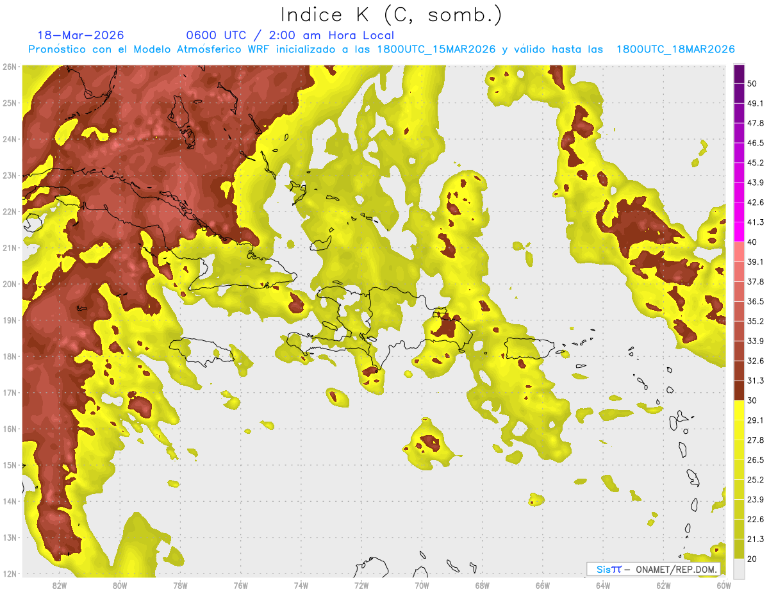
Task: Click the latitude label '17N'
Action: click(10, 393)
